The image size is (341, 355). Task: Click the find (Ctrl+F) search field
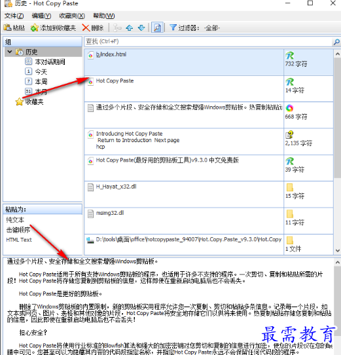coord(208,42)
